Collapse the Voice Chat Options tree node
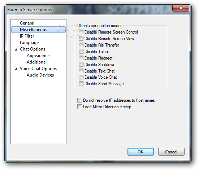This screenshot has width=199, height=170. coord(16,69)
